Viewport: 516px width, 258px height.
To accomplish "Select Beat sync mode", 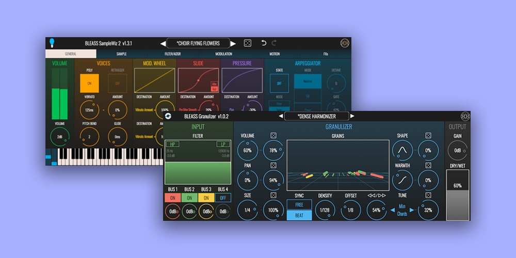I will tap(299, 215).
